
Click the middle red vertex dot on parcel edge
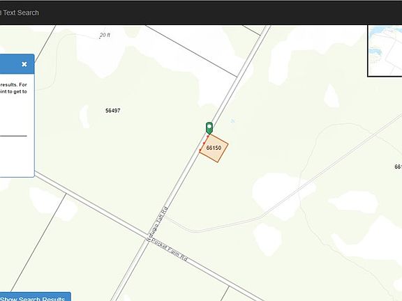[x=204, y=143]
